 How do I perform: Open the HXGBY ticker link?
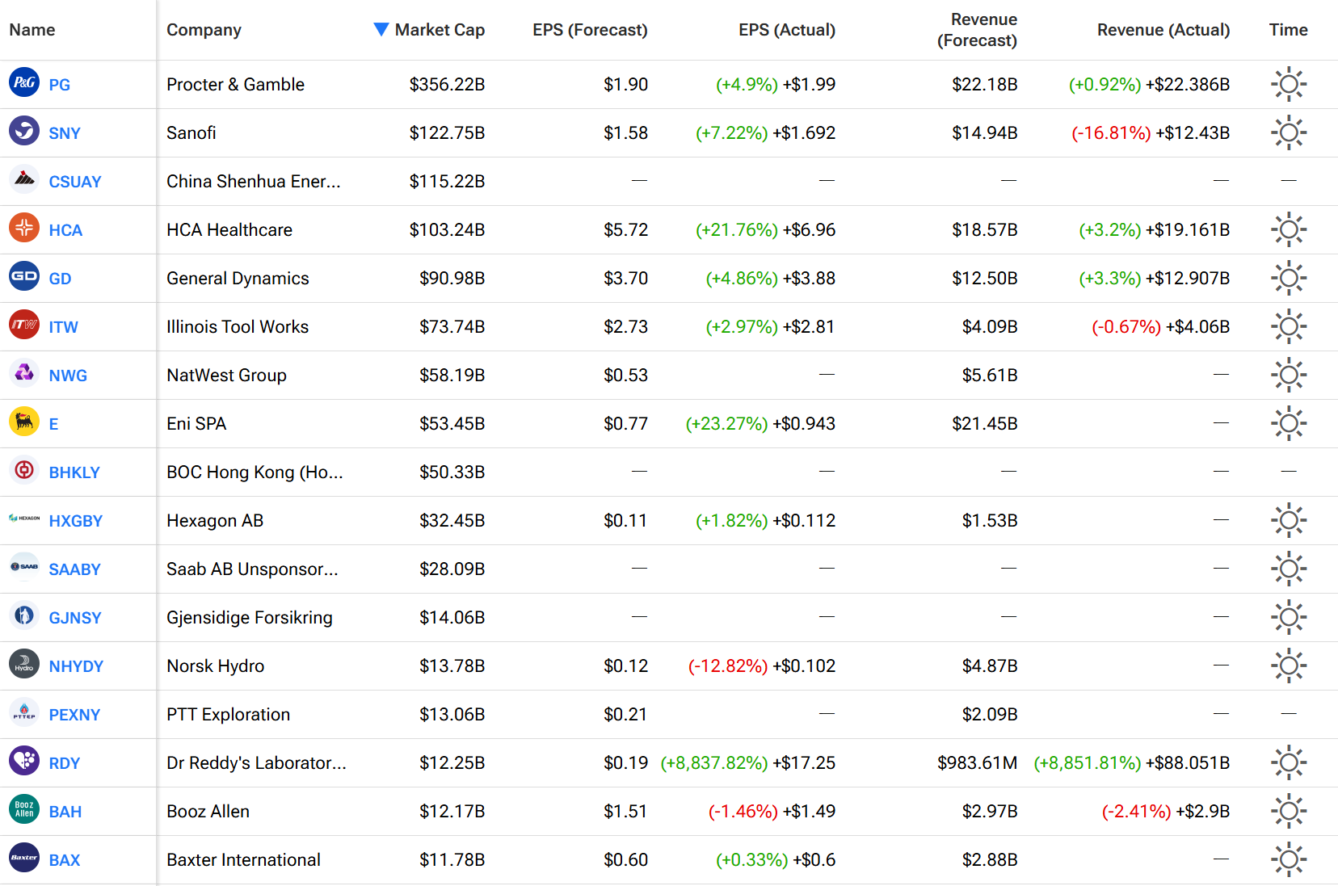(76, 521)
